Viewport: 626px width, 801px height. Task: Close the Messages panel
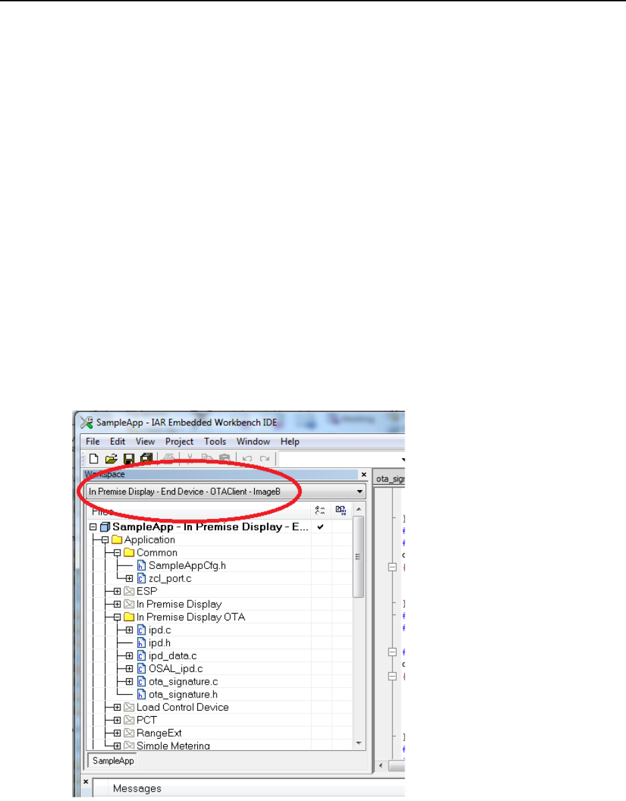pos(86,782)
